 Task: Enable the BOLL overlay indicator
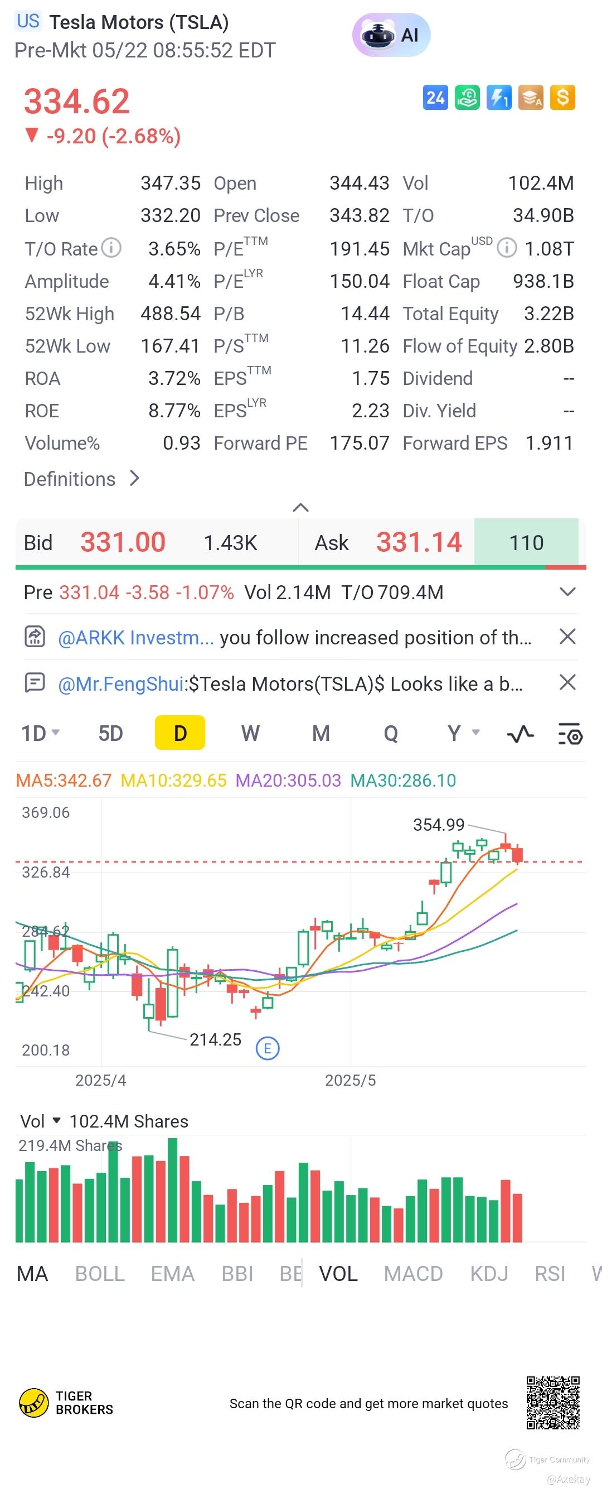(100, 1273)
